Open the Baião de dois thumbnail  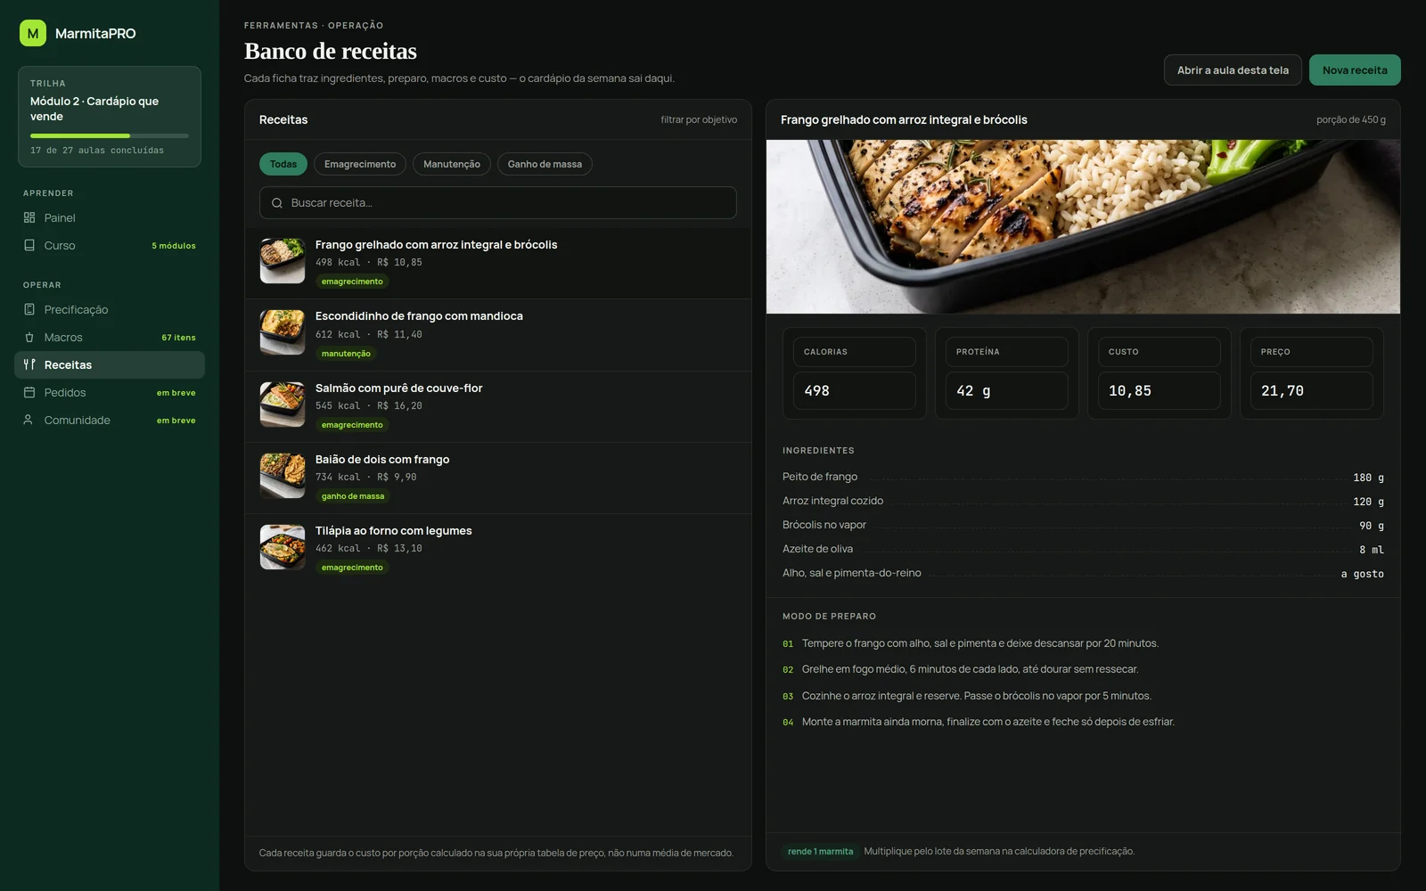pyautogui.click(x=283, y=476)
